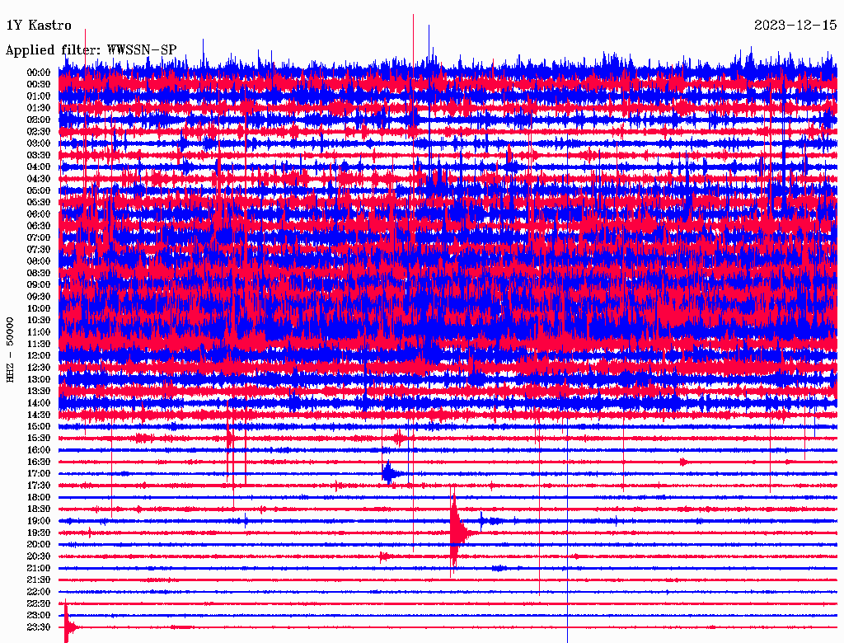Select the 11:00 time label
The height and width of the screenshot is (643, 844).
pos(38,332)
